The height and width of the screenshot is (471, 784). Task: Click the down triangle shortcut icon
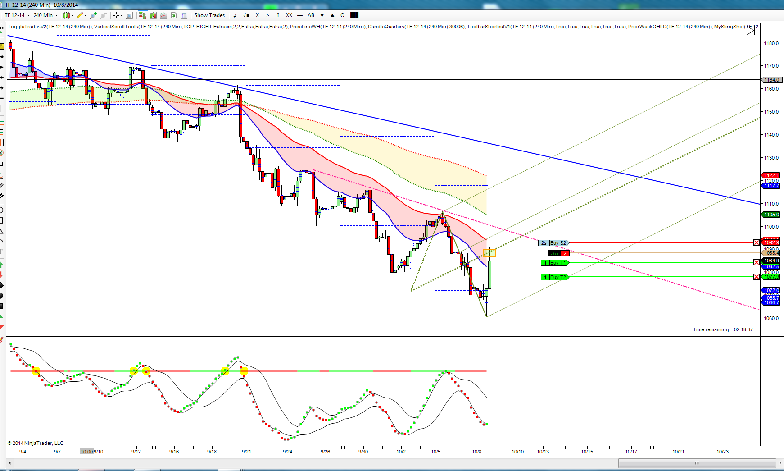coord(322,15)
